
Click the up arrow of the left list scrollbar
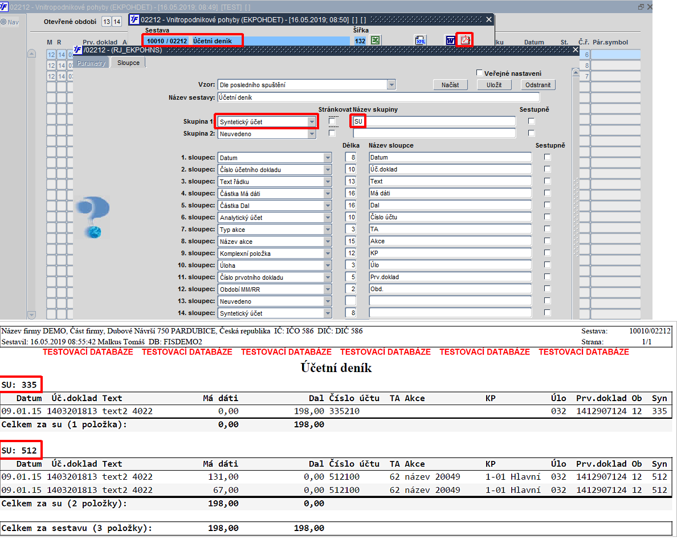[x=31, y=54]
